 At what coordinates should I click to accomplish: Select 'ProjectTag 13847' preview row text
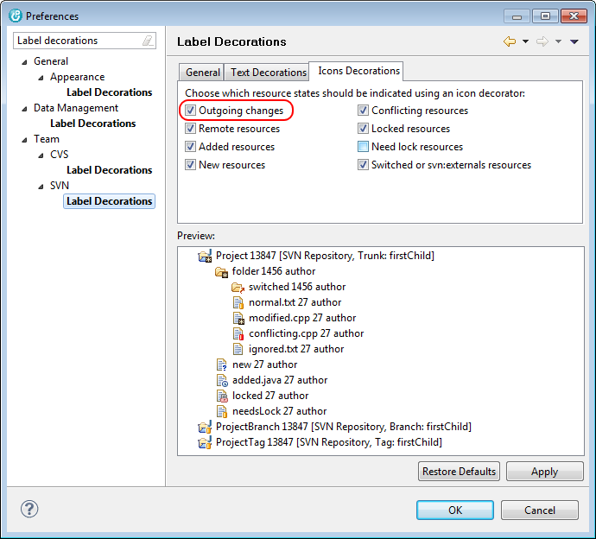pyautogui.click(x=329, y=442)
